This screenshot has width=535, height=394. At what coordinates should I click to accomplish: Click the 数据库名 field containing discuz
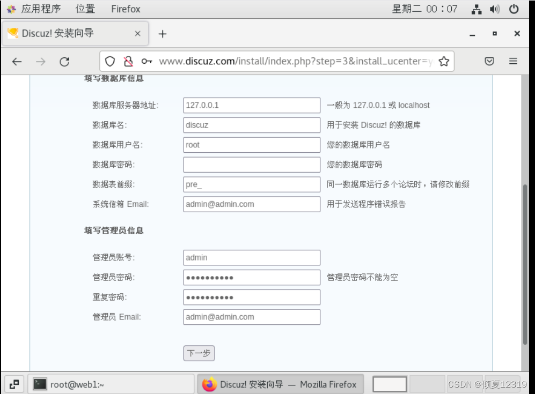(252, 125)
